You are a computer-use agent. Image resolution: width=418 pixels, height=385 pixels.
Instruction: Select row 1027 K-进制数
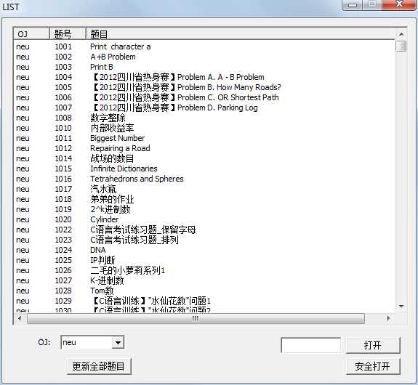(x=204, y=280)
